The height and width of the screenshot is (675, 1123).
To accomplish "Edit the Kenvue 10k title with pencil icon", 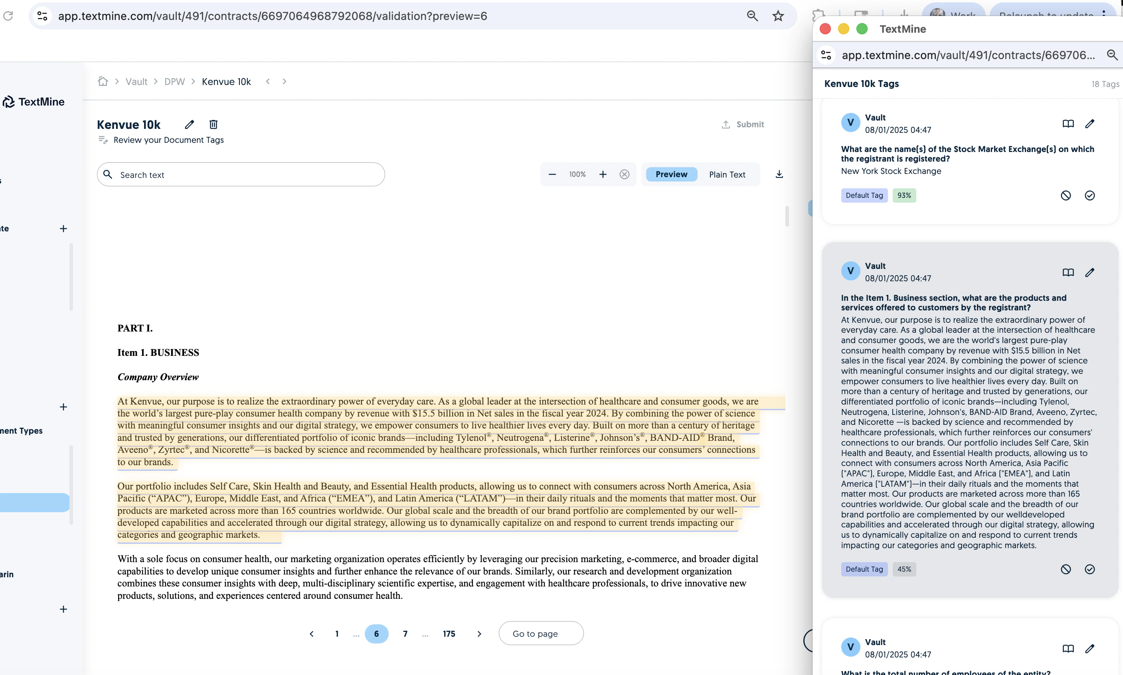I will pos(189,124).
